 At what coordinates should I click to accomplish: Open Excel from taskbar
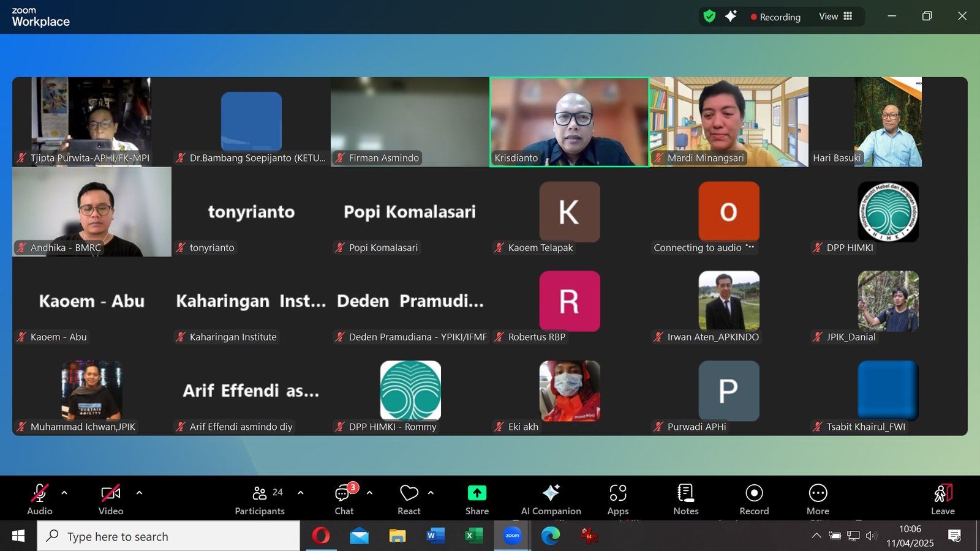pos(473,536)
